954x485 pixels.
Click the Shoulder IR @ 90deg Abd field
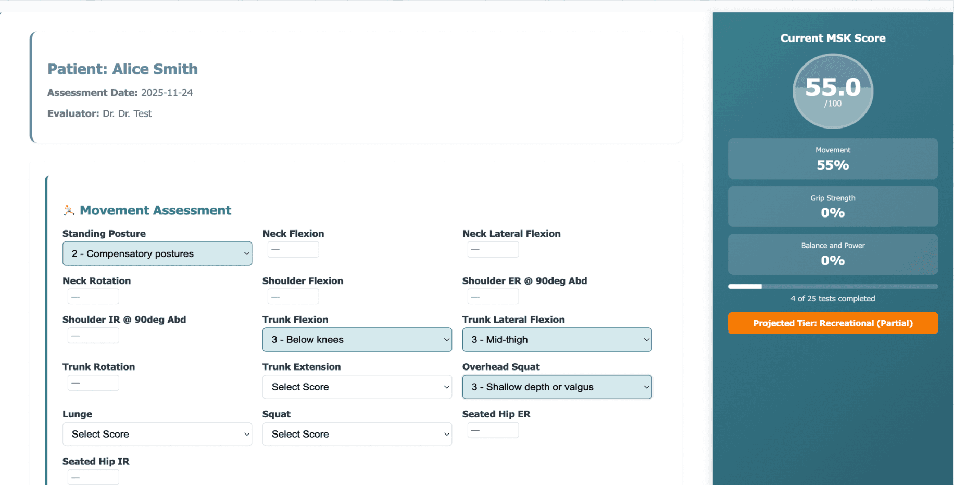click(93, 336)
